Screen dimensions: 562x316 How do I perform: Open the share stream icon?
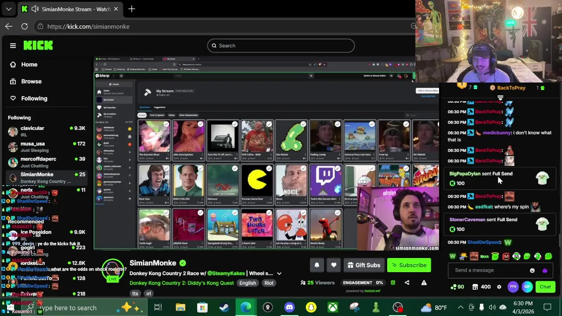tap(407, 283)
